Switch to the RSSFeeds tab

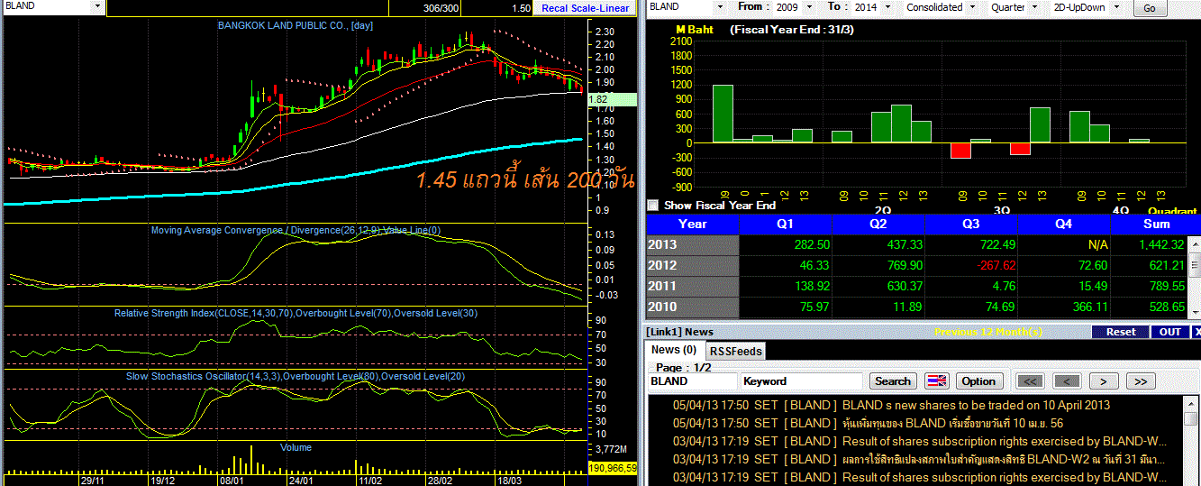click(735, 351)
